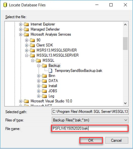This screenshot has height=149, width=133.
Task: Expand the Internet Explorer node
Action: [x=21, y=24]
